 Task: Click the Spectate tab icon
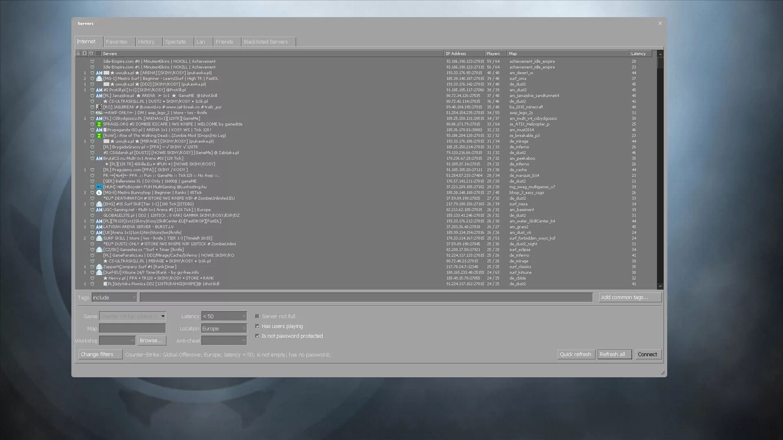click(175, 42)
